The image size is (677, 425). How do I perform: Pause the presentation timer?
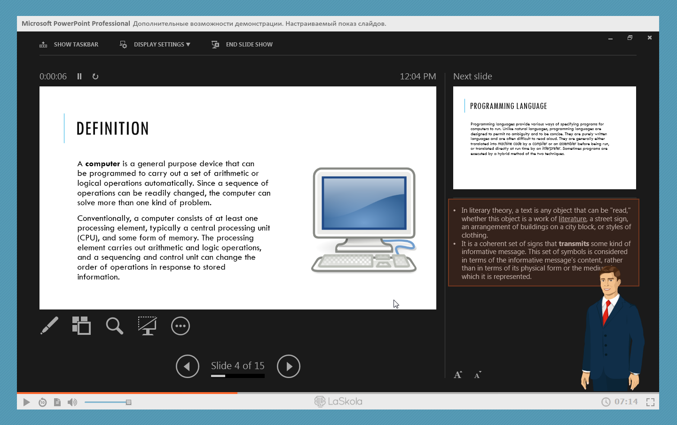(x=79, y=77)
